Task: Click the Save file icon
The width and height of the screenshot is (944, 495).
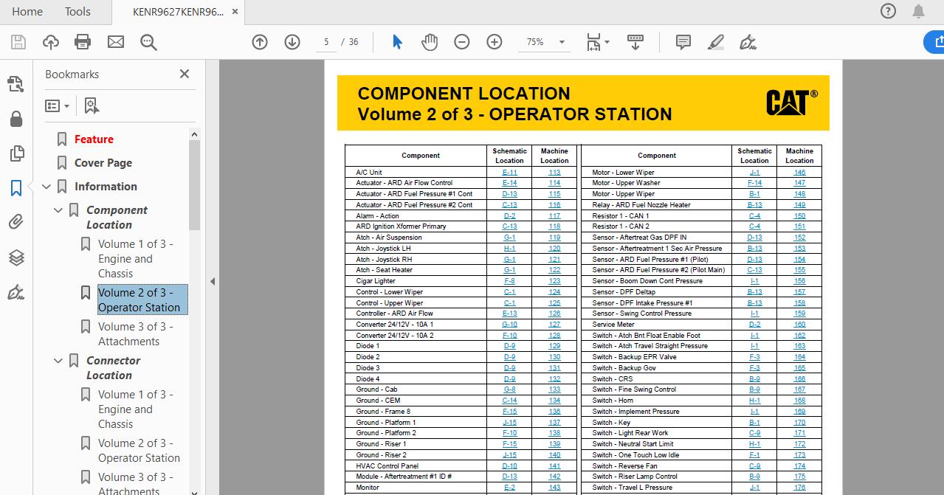Action: (x=18, y=42)
